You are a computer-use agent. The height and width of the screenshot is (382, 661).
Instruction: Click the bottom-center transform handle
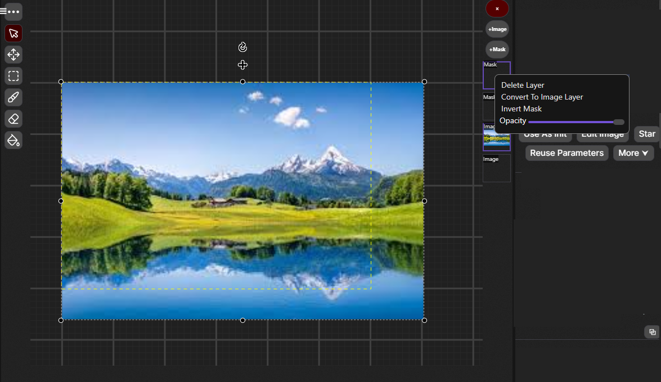coord(243,321)
